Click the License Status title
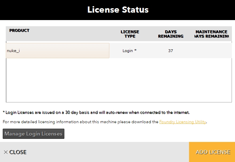Image resolution: width=235 pixels, height=162 pixels. pyautogui.click(x=118, y=10)
